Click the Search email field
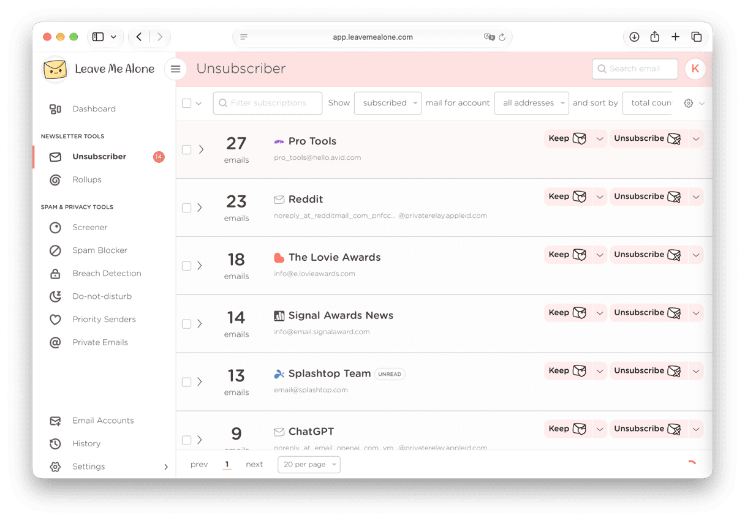The image size is (745, 521). coord(635,69)
